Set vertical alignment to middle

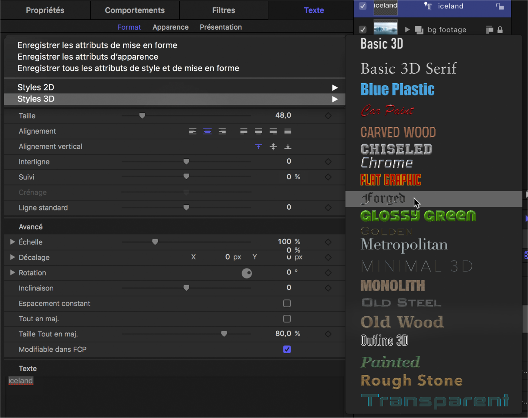point(273,147)
